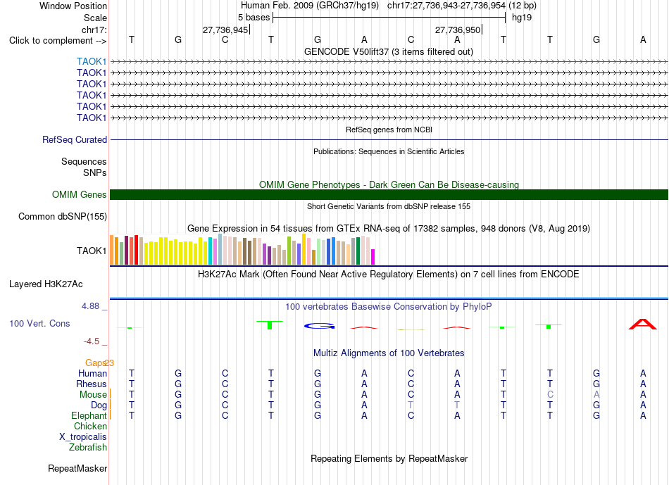Click the 'Click to complement -->' label

click(x=58, y=41)
